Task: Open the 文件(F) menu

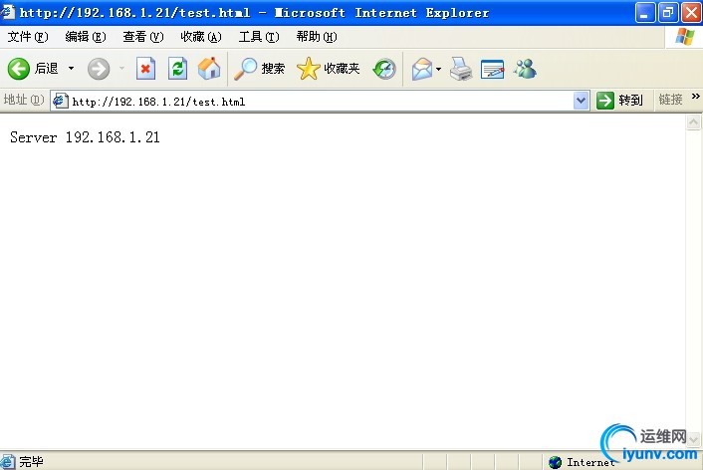Action: [28, 37]
